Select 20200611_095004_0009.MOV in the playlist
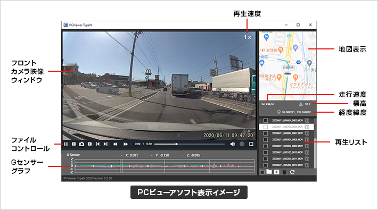378x210 pixels. (x=287, y=146)
